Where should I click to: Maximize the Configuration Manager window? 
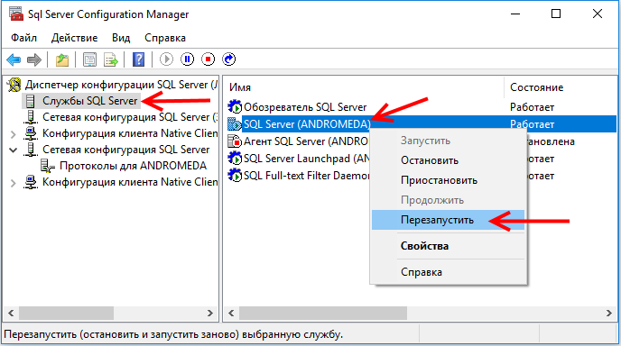(556, 14)
